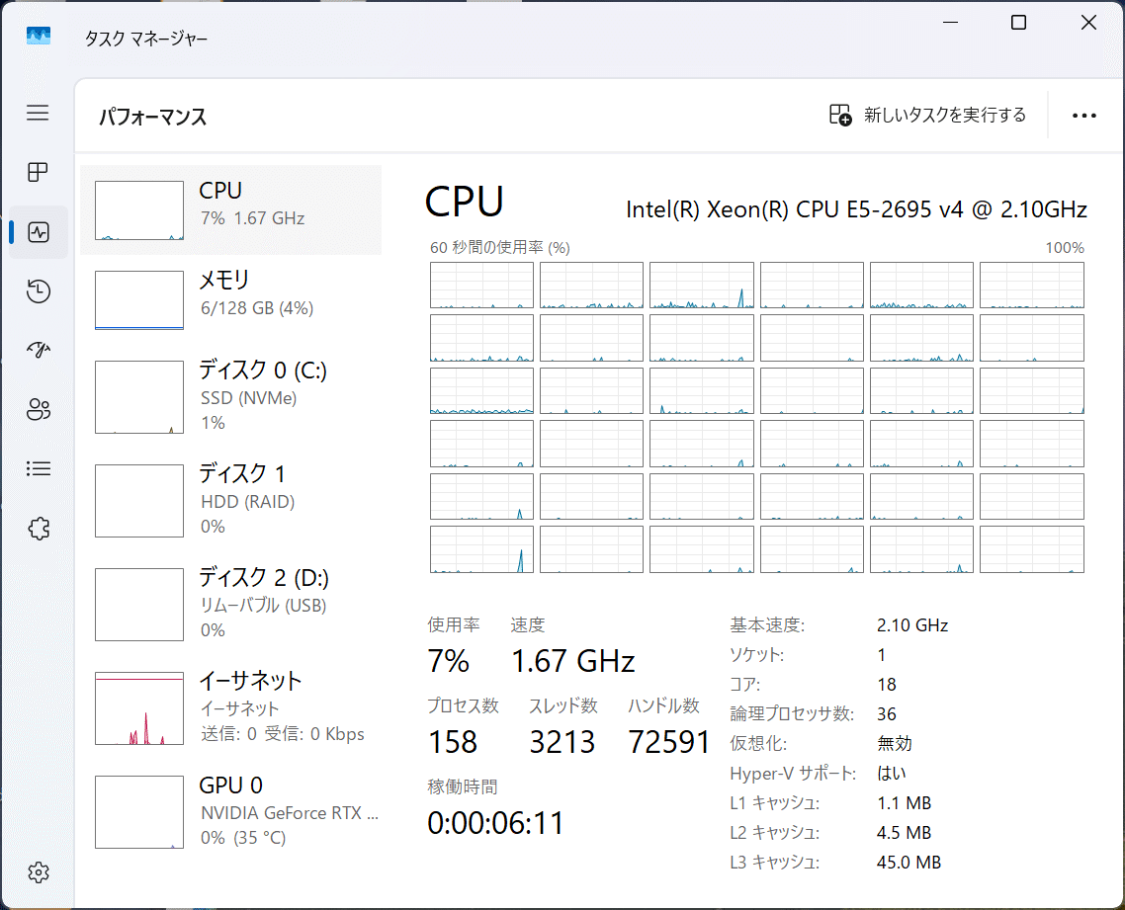This screenshot has width=1125, height=910.
Task: Open the Startup apps view
Action: [x=38, y=350]
